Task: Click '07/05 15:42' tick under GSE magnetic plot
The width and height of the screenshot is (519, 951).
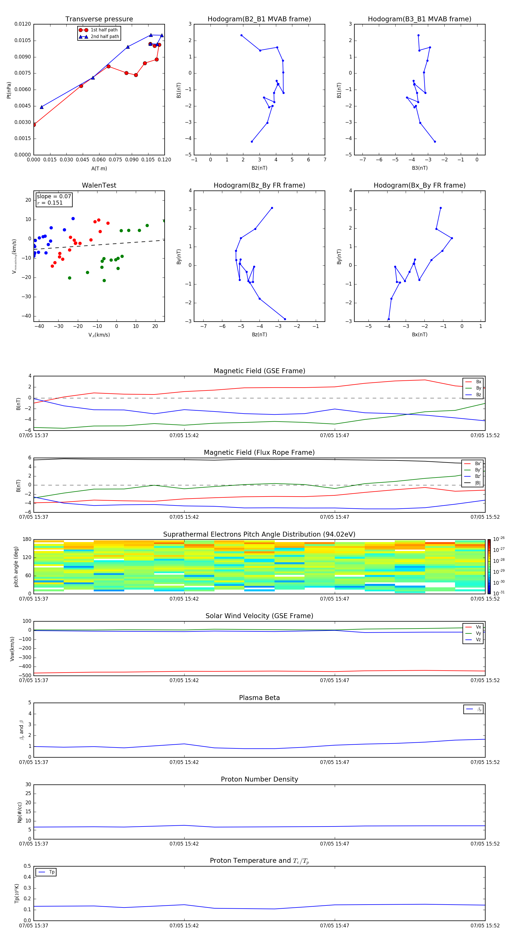Action: tap(184, 435)
